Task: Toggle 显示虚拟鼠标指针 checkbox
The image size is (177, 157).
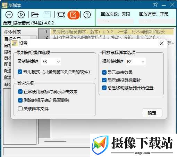Action: [x=104, y=80]
